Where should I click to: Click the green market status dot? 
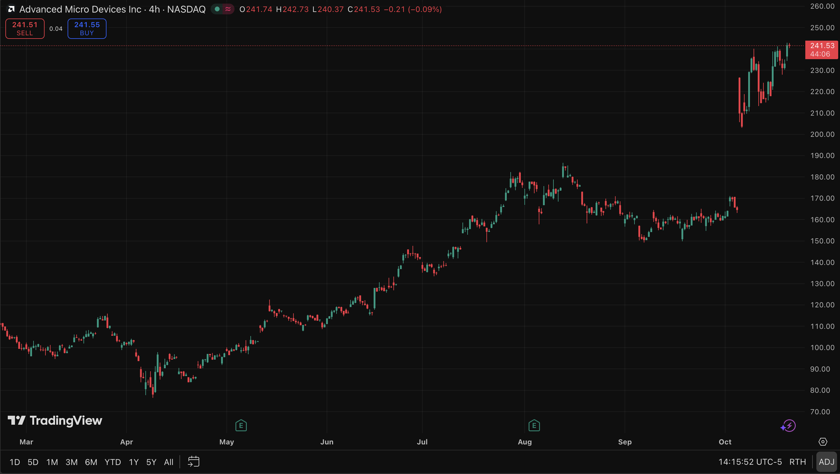[x=217, y=9]
